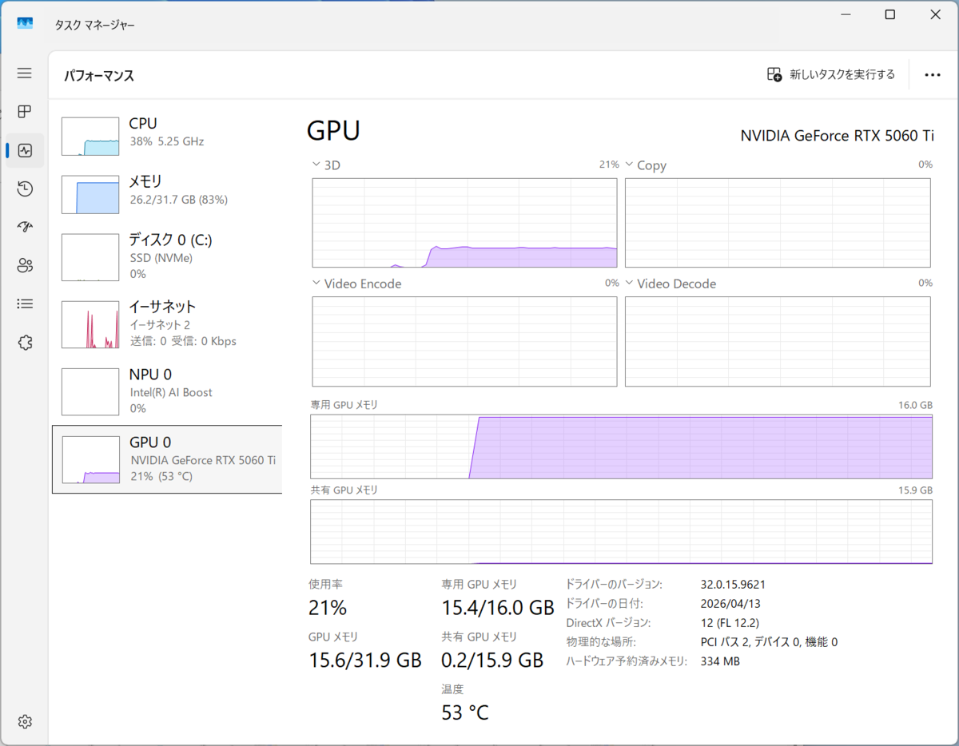The image size is (959, 746).
Task: Select the Performance sidebar icon
Action: tap(25, 150)
